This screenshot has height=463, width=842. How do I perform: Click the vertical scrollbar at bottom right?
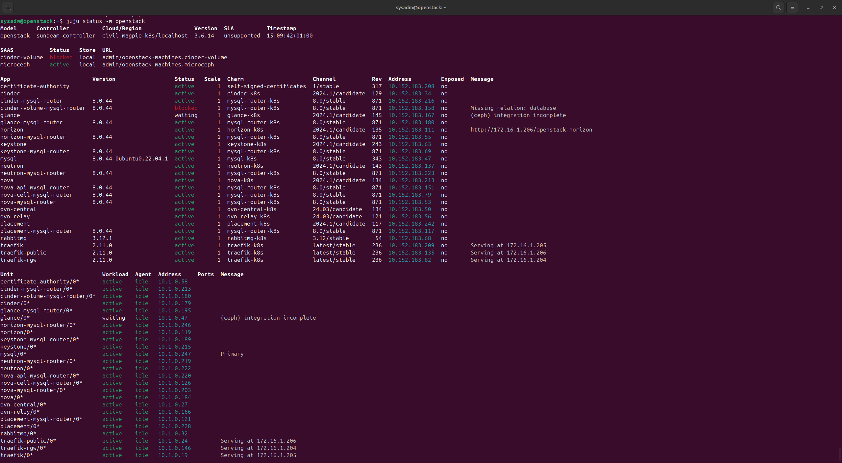tap(840, 454)
